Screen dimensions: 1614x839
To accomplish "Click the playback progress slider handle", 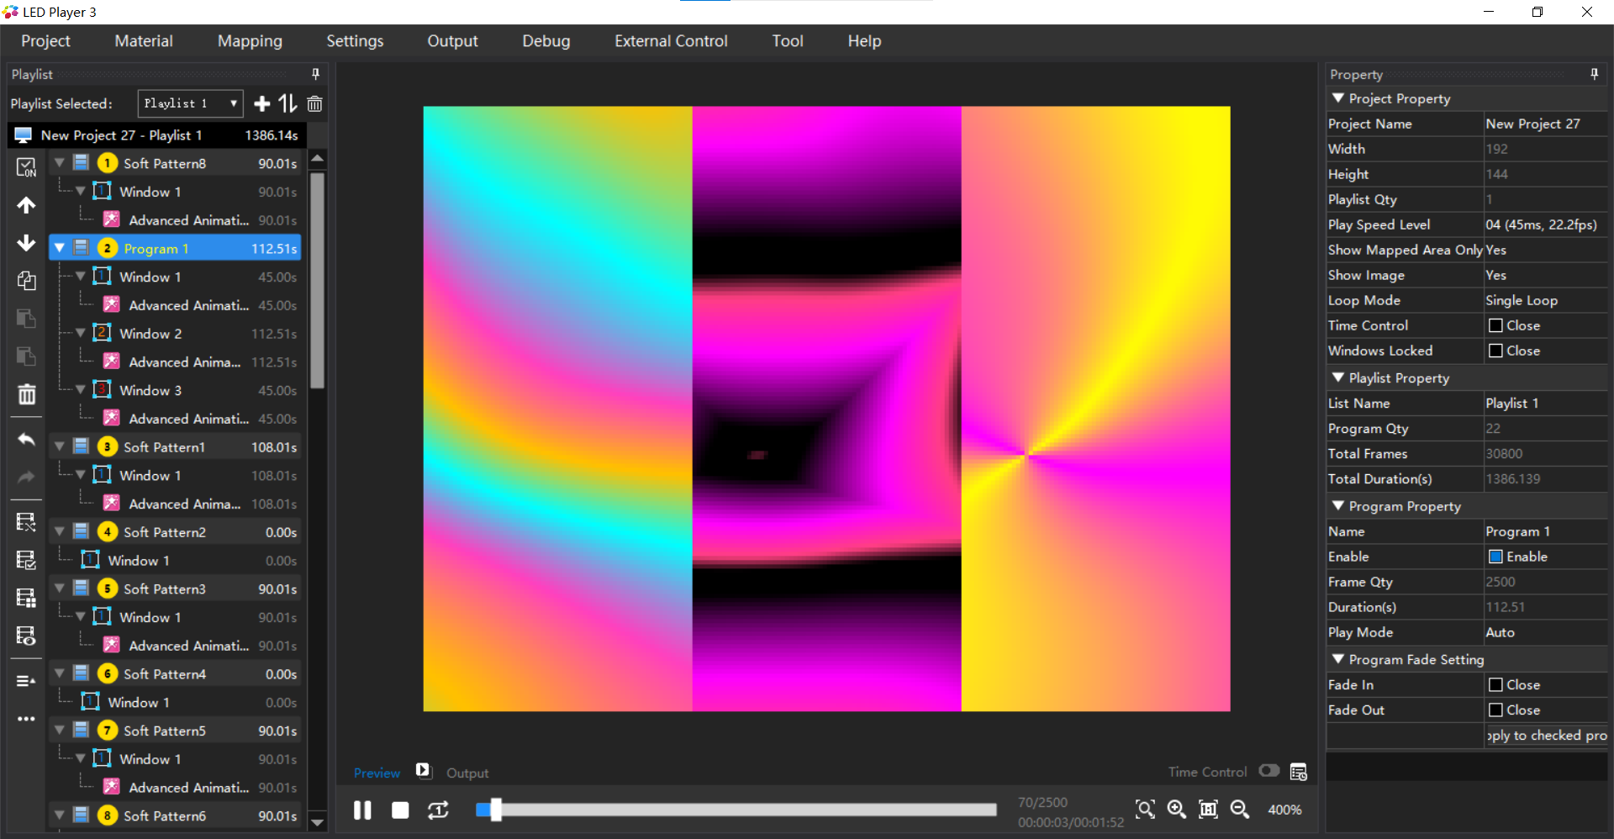I will [496, 810].
